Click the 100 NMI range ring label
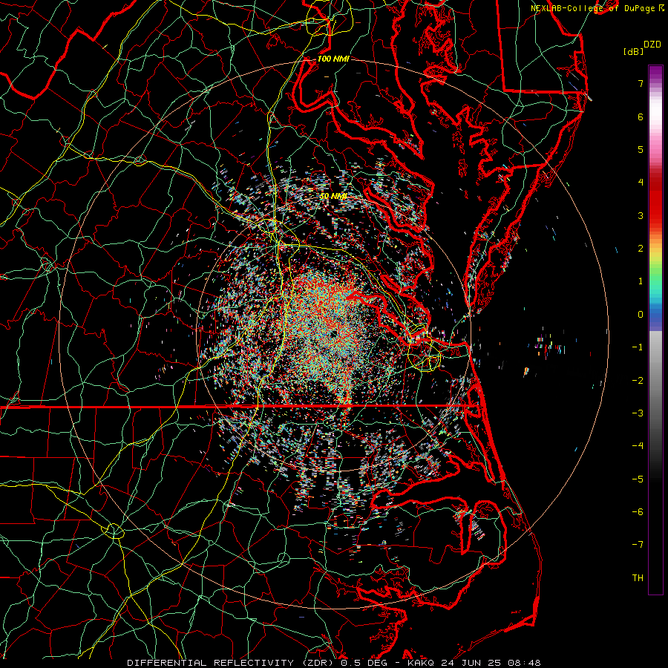The height and width of the screenshot is (668, 668). (333, 59)
